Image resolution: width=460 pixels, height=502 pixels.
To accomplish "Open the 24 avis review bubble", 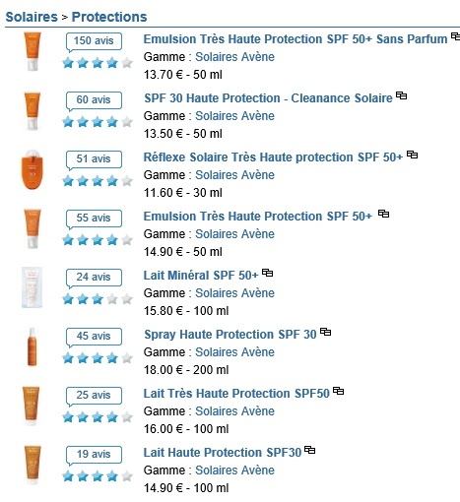I will [94, 278].
